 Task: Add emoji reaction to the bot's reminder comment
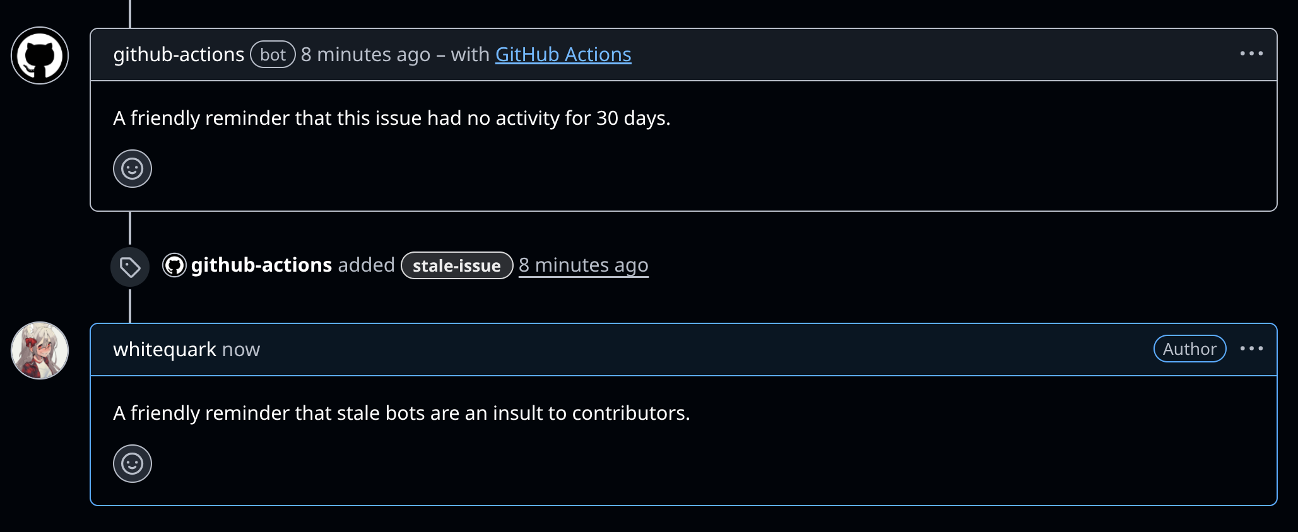click(x=133, y=169)
